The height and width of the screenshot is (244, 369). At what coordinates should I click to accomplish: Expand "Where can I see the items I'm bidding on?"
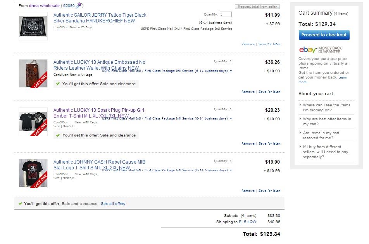coord(326,107)
